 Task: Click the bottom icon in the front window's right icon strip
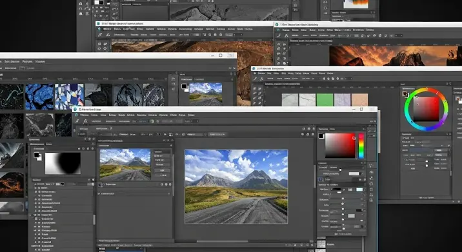click(x=371, y=200)
